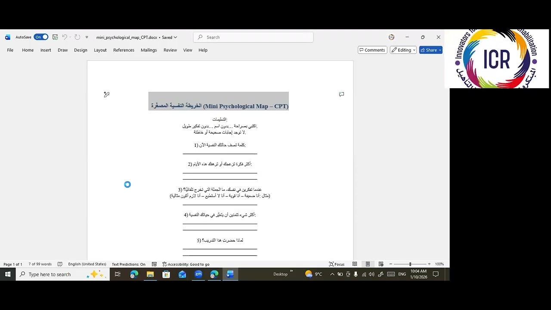The image size is (551, 310).
Task: Click the Page 1 of 1 indicator
Action: [x=13, y=264]
